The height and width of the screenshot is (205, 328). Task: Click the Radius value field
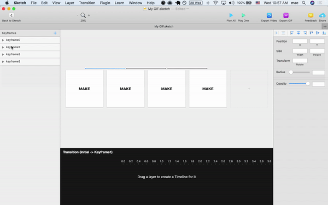[318, 73]
